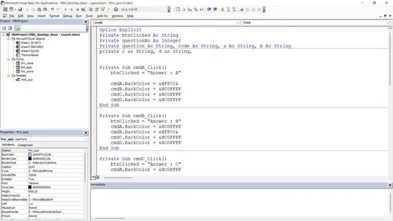Click the Caption property value QUIZ
The width and height of the screenshot is (393, 221).
[55, 167]
